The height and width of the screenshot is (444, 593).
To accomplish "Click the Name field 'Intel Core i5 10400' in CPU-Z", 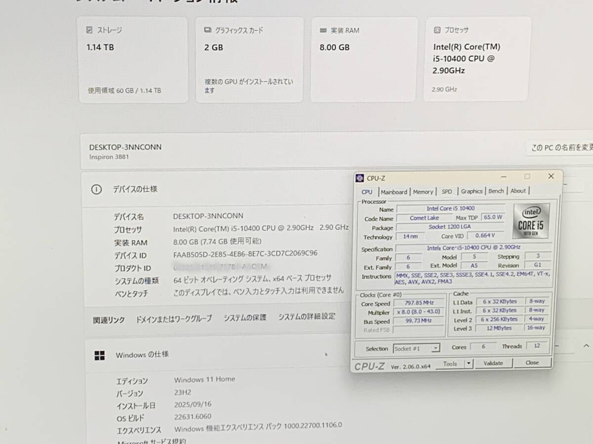I will pyautogui.click(x=451, y=209).
